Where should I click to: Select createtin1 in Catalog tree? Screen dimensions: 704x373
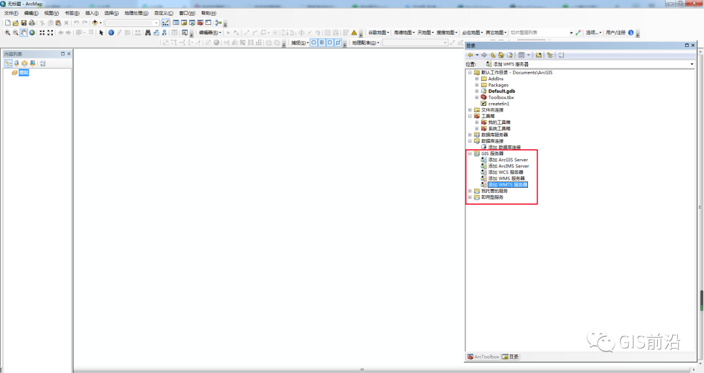tap(499, 104)
